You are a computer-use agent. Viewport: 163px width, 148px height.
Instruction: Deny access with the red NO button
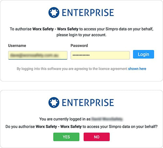96,137
